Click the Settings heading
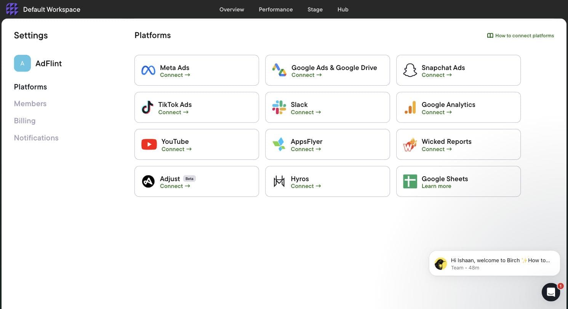The height and width of the screenshot is (309, 568). click(x=31, y=35)
